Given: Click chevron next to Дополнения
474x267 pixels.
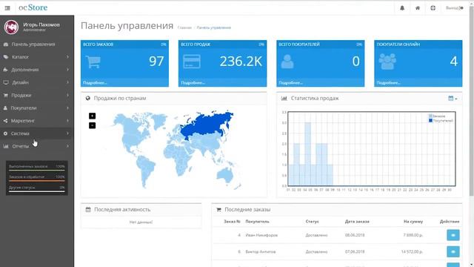Looking at the screenshot, I should (67, 70).
